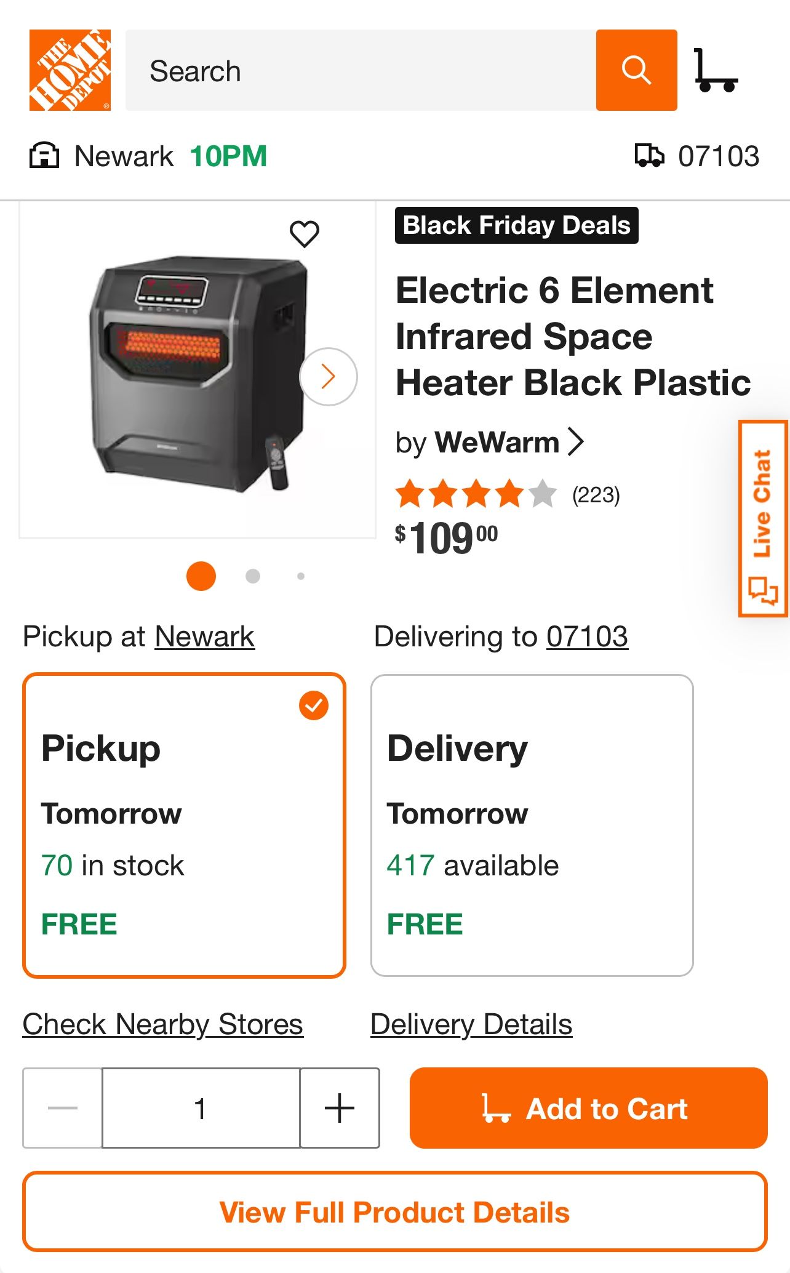Open Delivery Details

(471, 1023)
